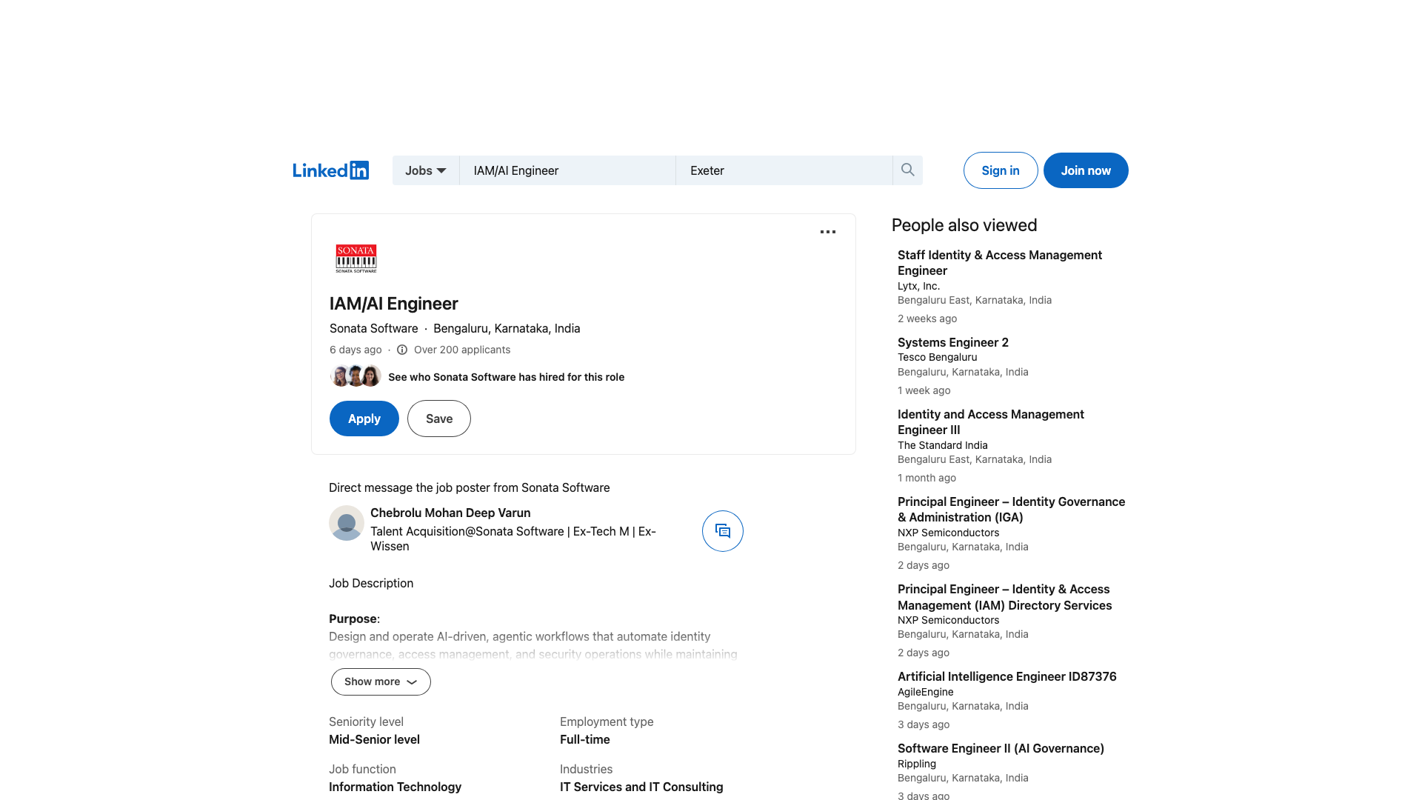Open Chebrolu Mohan Deep Varun's profile name
The width and height of the screenshot is (1422, 800).
450,513
